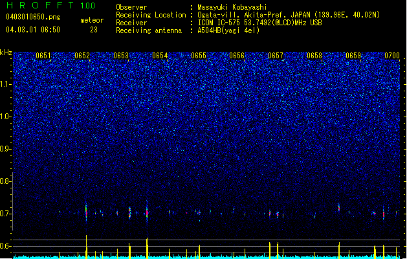The image size is (407, 259).
Task: Click the kHz axis unit label
Action: pos(6,52)
